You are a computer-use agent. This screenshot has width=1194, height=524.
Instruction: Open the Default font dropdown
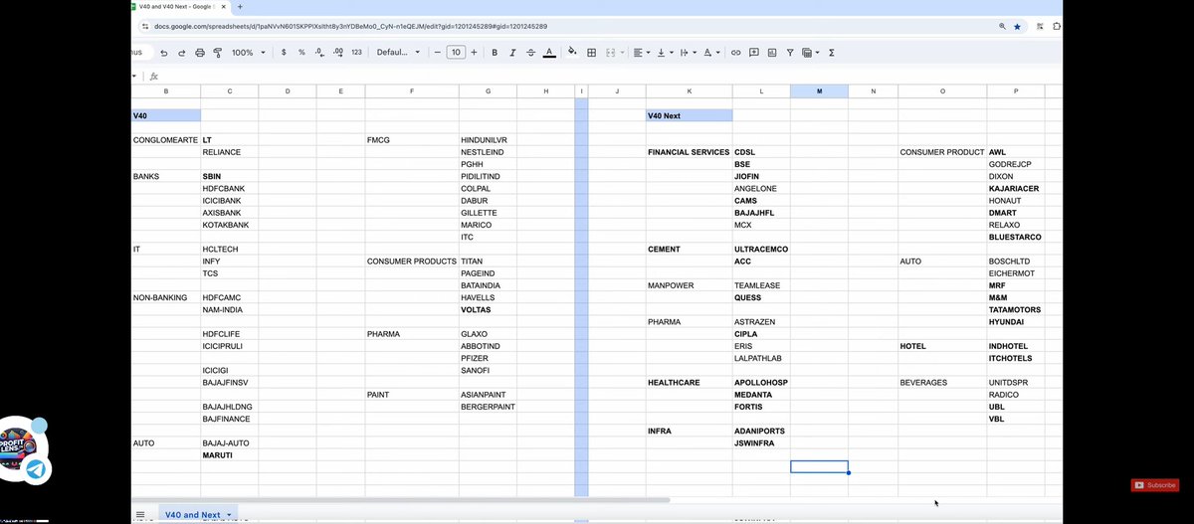point(398,53)
